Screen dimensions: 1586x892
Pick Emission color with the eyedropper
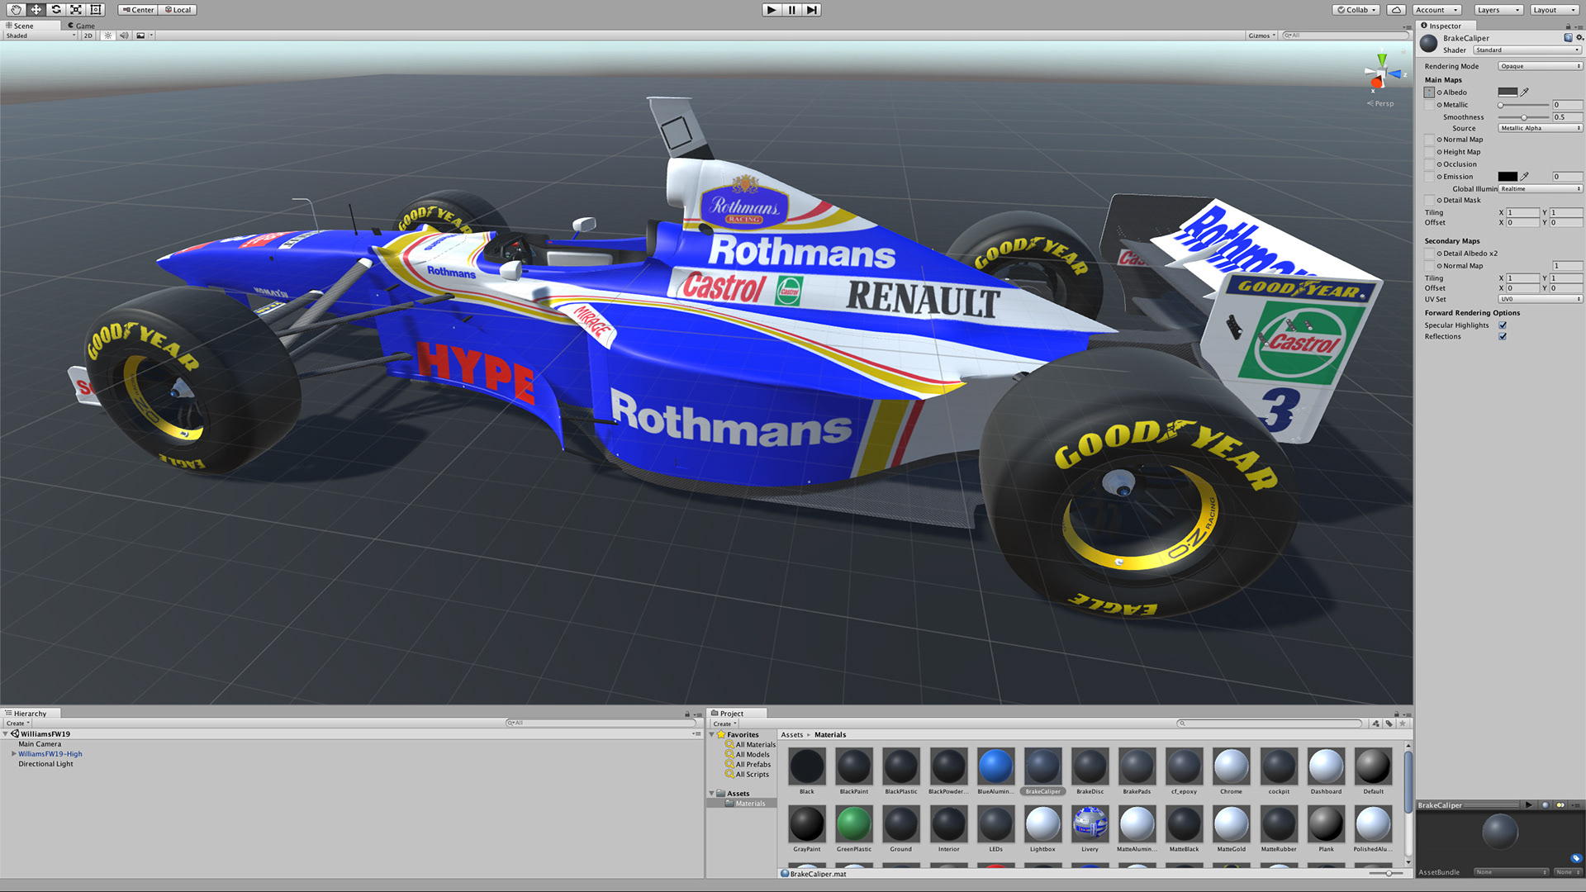[1525, 176]
